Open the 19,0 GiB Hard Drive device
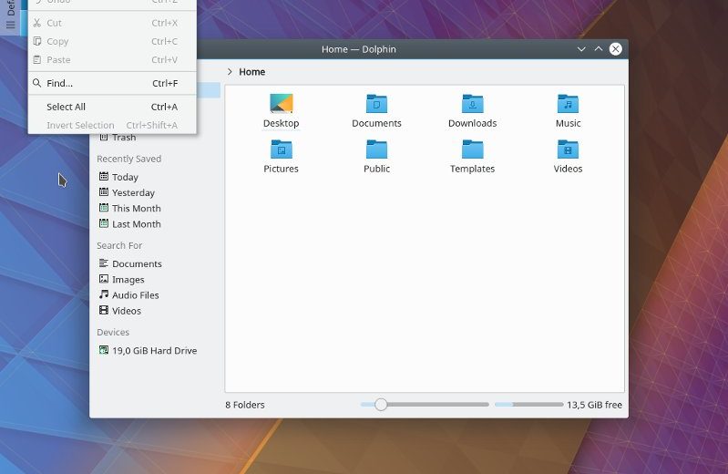Image resolution: width=728 pixels, height=474 pixels. tap(154, 351)
